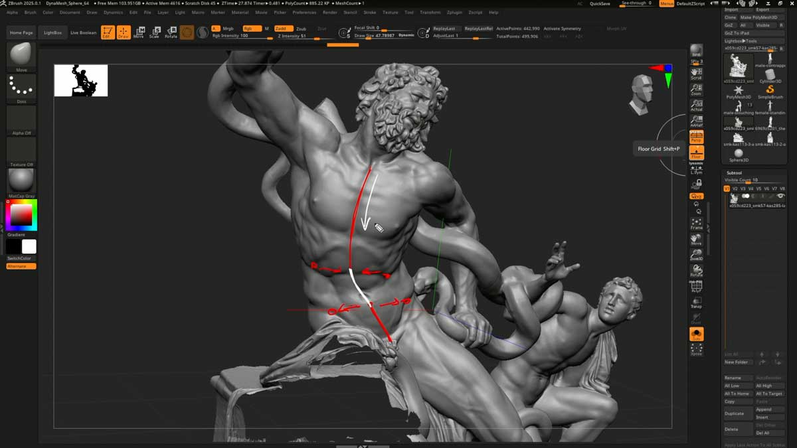
Task: Toggle PolyF polyframe display
Action: pyautogui.click(x=696, y=285)
